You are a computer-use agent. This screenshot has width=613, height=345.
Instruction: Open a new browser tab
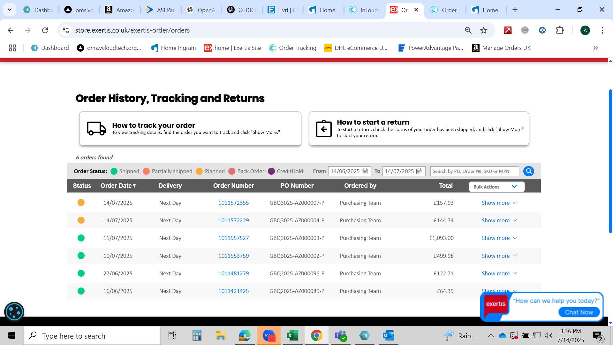pyautogui.click(x=515, y=10)
